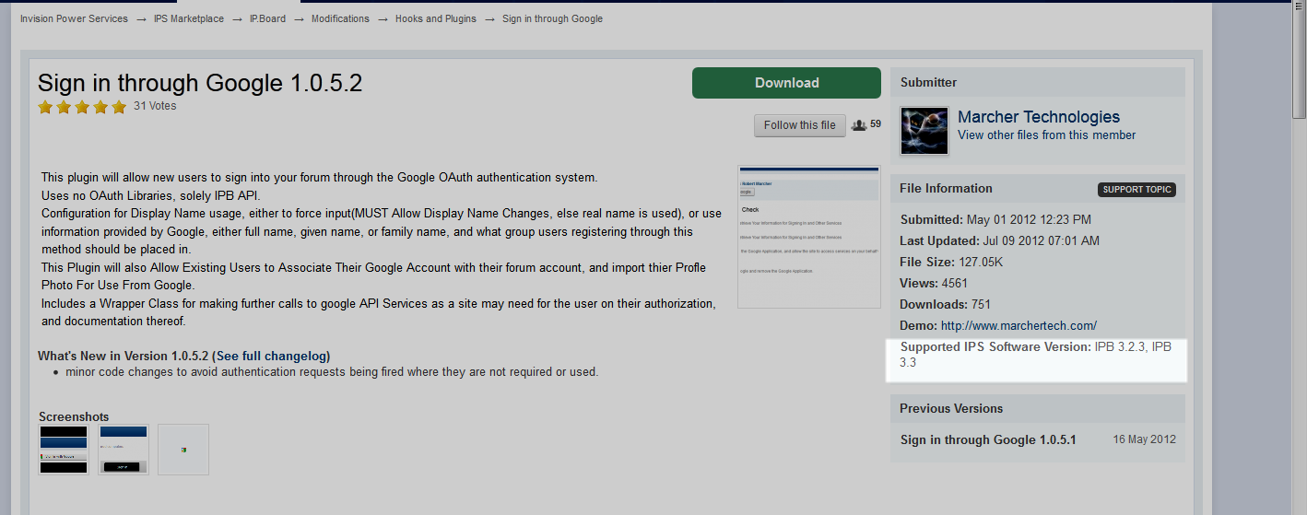Click the Views 4561 value
This screenshot has height=515, width=1307.
tap(955, 283)
